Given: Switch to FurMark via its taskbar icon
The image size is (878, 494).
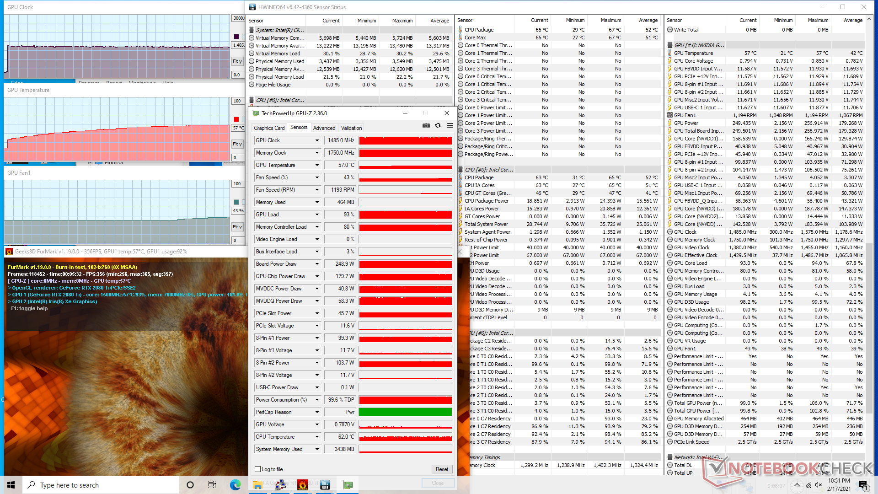Looking at the screenshot, I should click(303, 485).
